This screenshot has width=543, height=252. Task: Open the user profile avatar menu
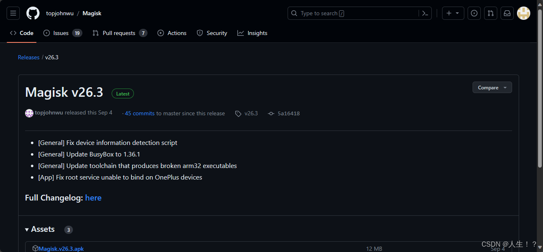coord(524,13)
